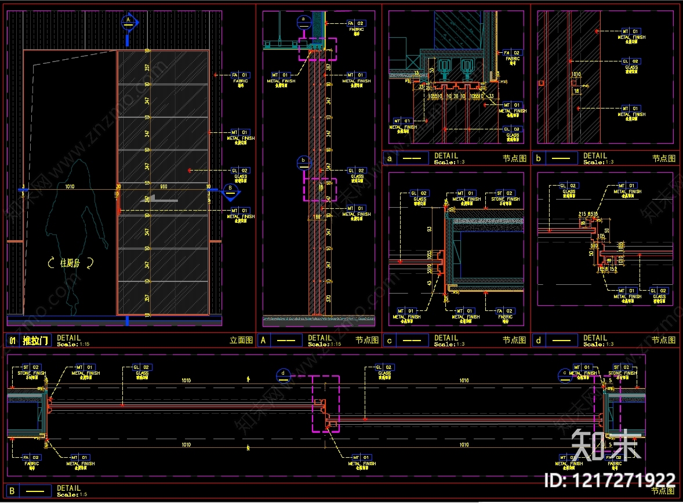Click the '01' drawing number in the title block
Viewport: 683px width, 503px height.
13,341
